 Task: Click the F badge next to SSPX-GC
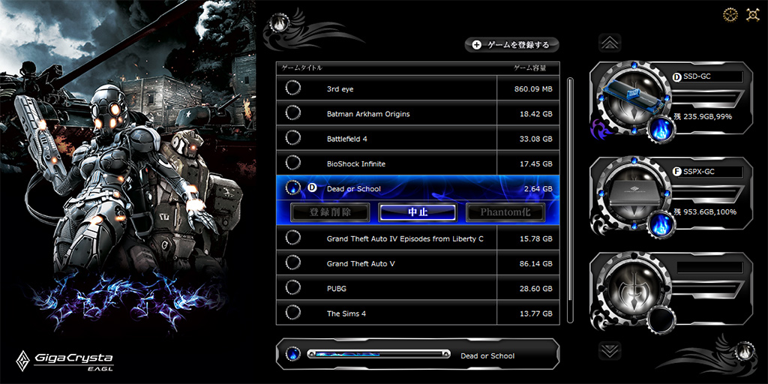(x=677, y=172)
